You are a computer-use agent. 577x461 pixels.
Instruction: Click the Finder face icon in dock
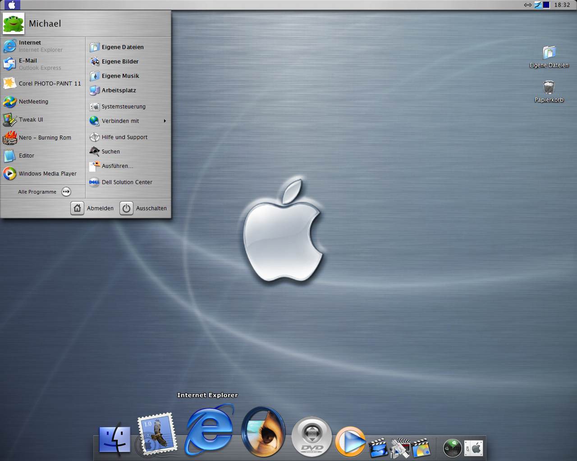(114, 439)
